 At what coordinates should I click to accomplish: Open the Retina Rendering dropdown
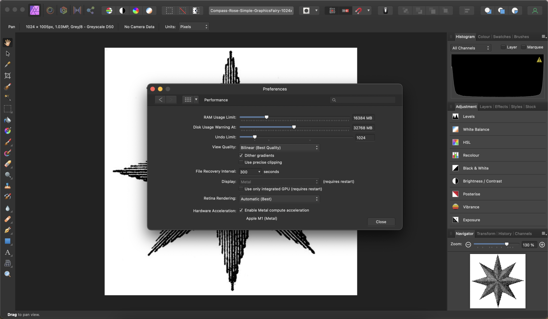click(279, 199)
